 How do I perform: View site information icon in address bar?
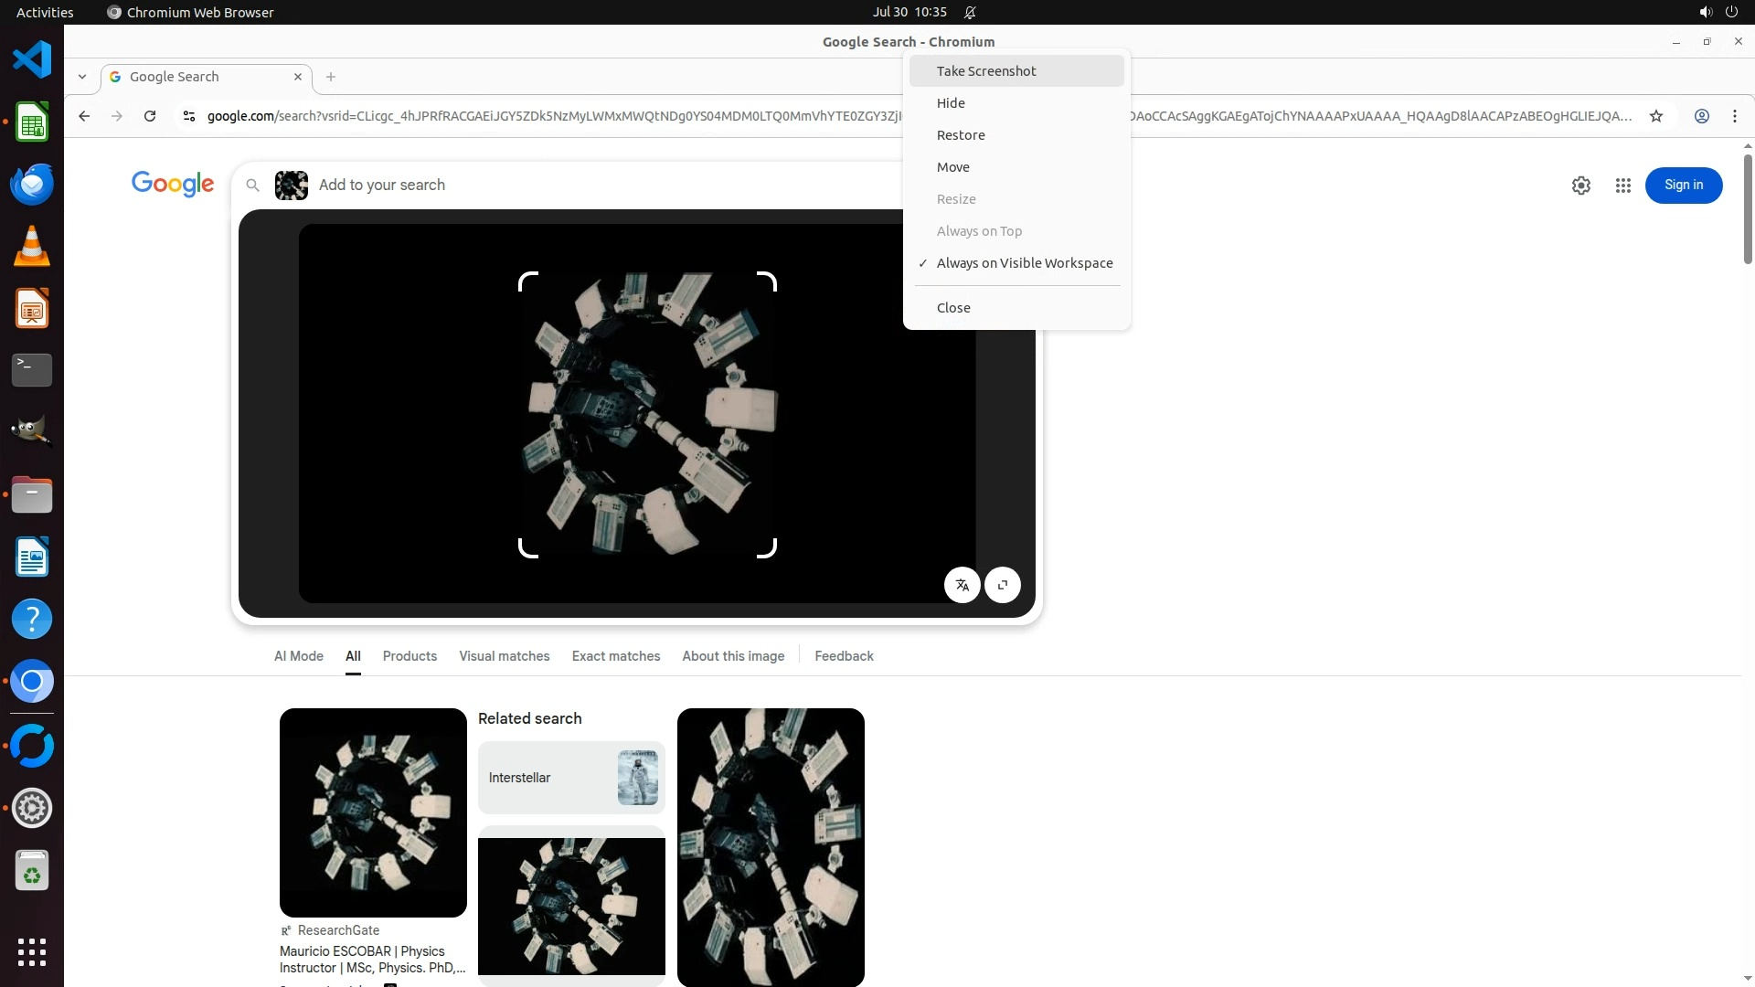(x=189, y=116)
